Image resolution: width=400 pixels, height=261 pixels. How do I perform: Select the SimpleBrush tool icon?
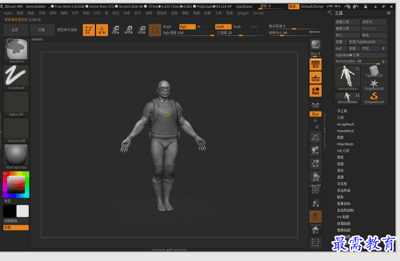click(x=374, y=98)
